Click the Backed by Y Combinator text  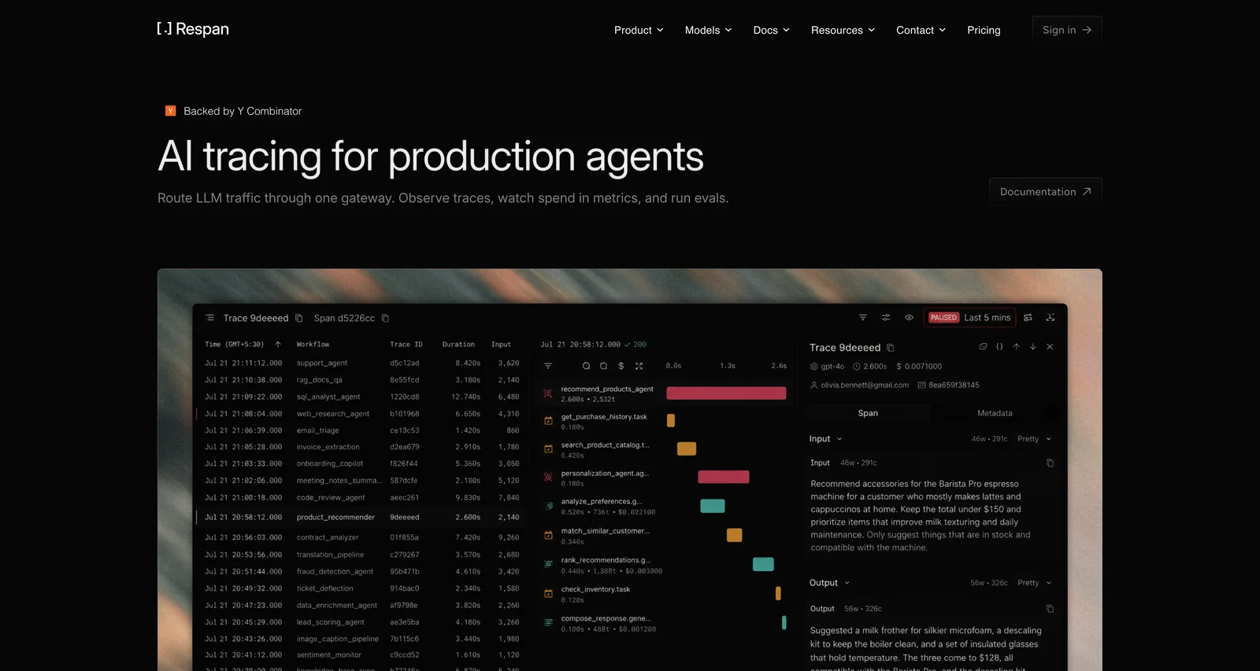(243, 111)
